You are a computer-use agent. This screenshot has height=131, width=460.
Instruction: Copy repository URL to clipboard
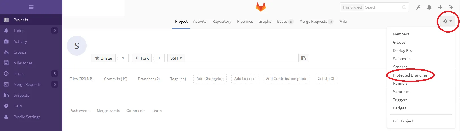(303, 58)
